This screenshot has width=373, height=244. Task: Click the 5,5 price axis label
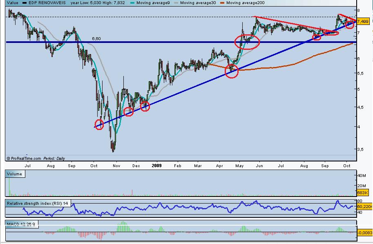360,73
